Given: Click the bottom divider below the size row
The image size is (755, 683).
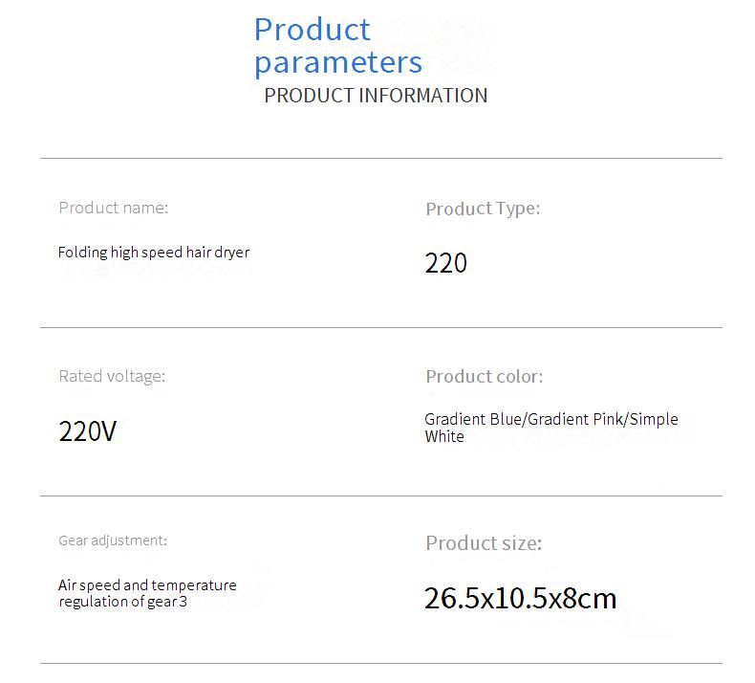Looking at the screenshot, I should [x=380, y=663].
